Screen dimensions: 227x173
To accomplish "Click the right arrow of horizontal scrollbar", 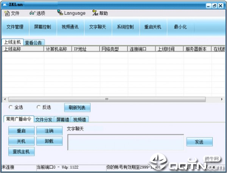I will tap(222, 100).
